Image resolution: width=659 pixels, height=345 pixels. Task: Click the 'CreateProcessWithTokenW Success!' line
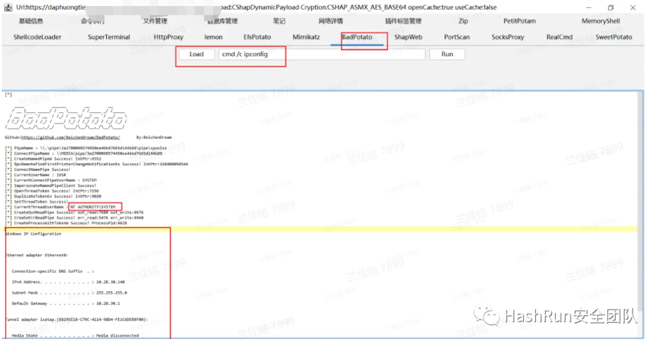coord(65,223)
